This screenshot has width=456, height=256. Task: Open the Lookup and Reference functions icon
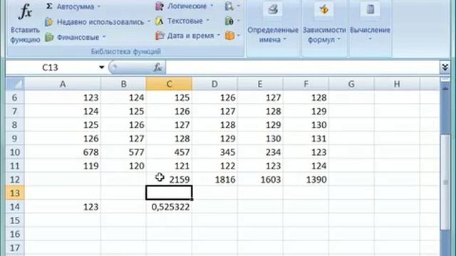tap(229, 6)
